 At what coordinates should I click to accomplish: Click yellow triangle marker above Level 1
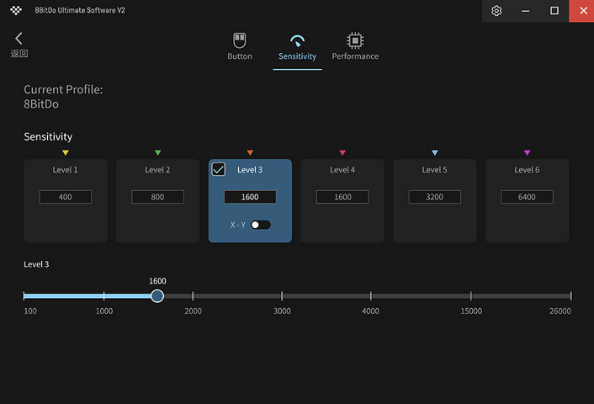point(66,152)
